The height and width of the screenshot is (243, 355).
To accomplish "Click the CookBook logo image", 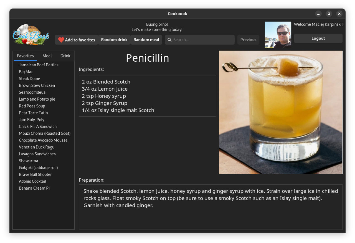I will pyautogui.click(x=31, y=35).
